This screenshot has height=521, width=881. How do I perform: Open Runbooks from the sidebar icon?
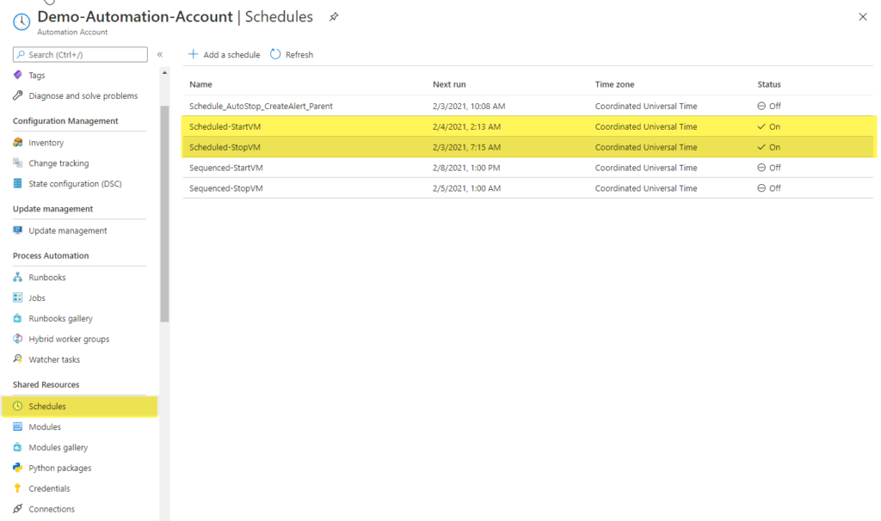[19, 276]
